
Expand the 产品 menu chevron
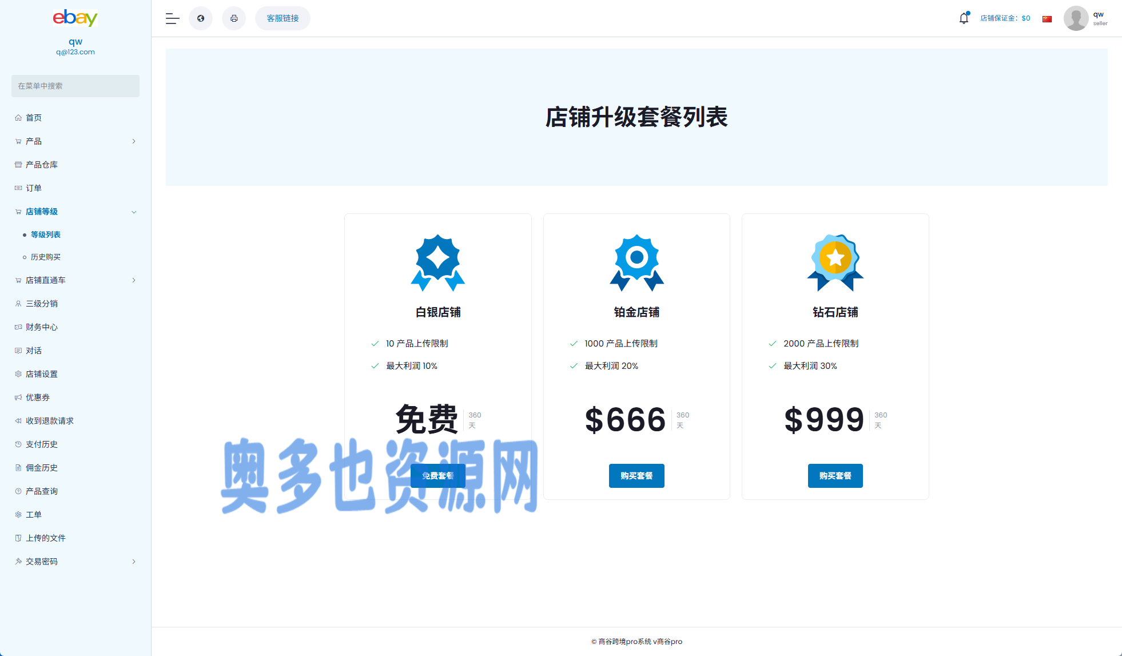click(134, 141)
